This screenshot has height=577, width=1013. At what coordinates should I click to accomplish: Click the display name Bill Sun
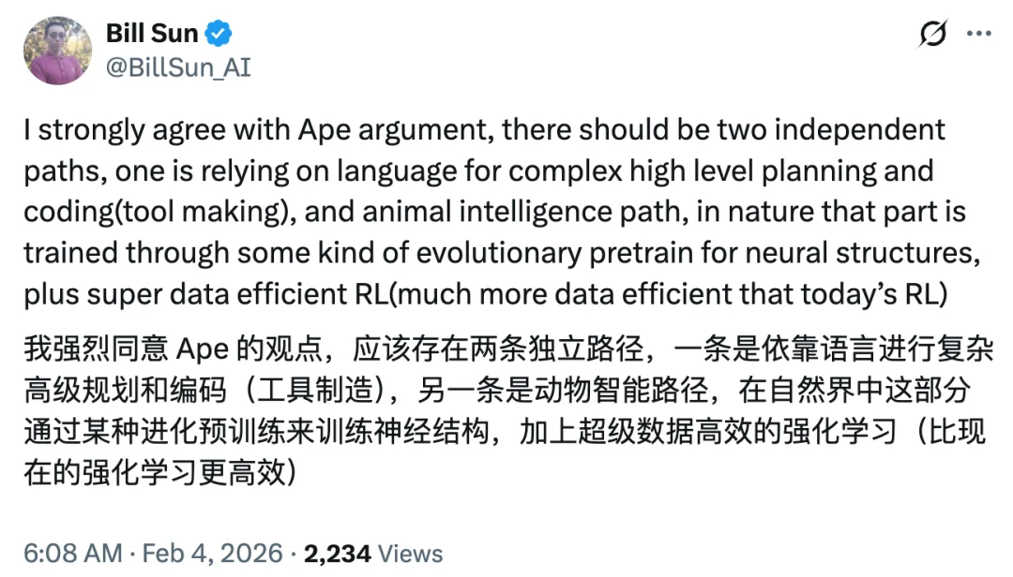coord(152,31)
